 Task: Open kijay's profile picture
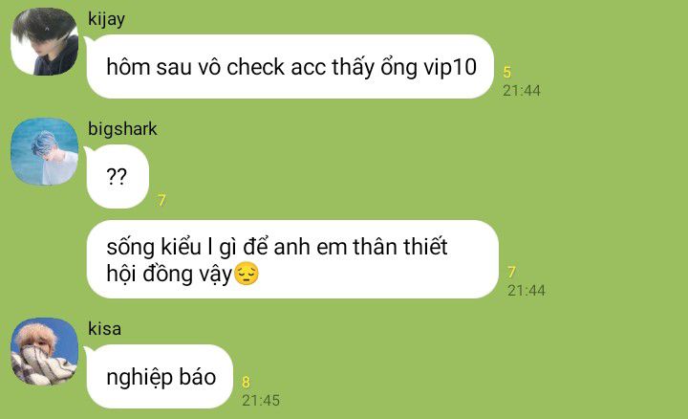(x=44, y=41)
